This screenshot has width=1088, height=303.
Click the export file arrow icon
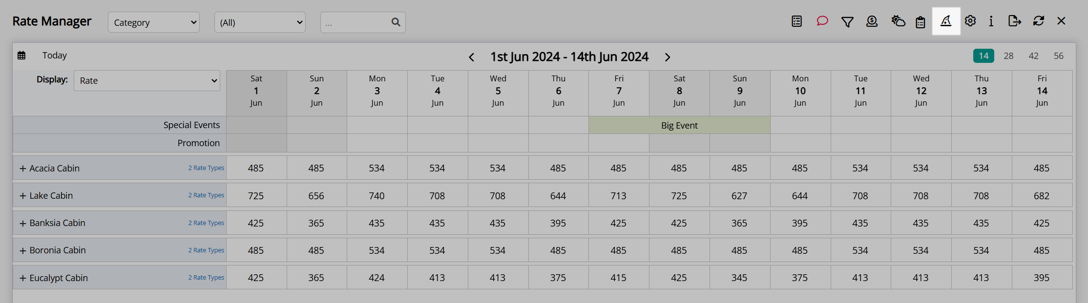click(x=1014, y=21)
